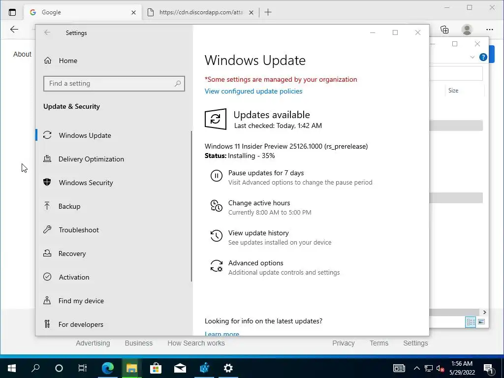Click the active hours clock icon
This screenshot has height=378, width=504.
[217, 206]
